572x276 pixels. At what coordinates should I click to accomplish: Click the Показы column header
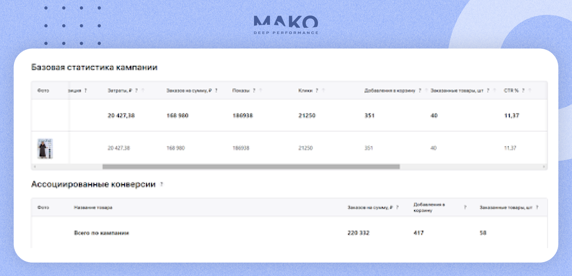pyautogui.click(x=241, y=90)
